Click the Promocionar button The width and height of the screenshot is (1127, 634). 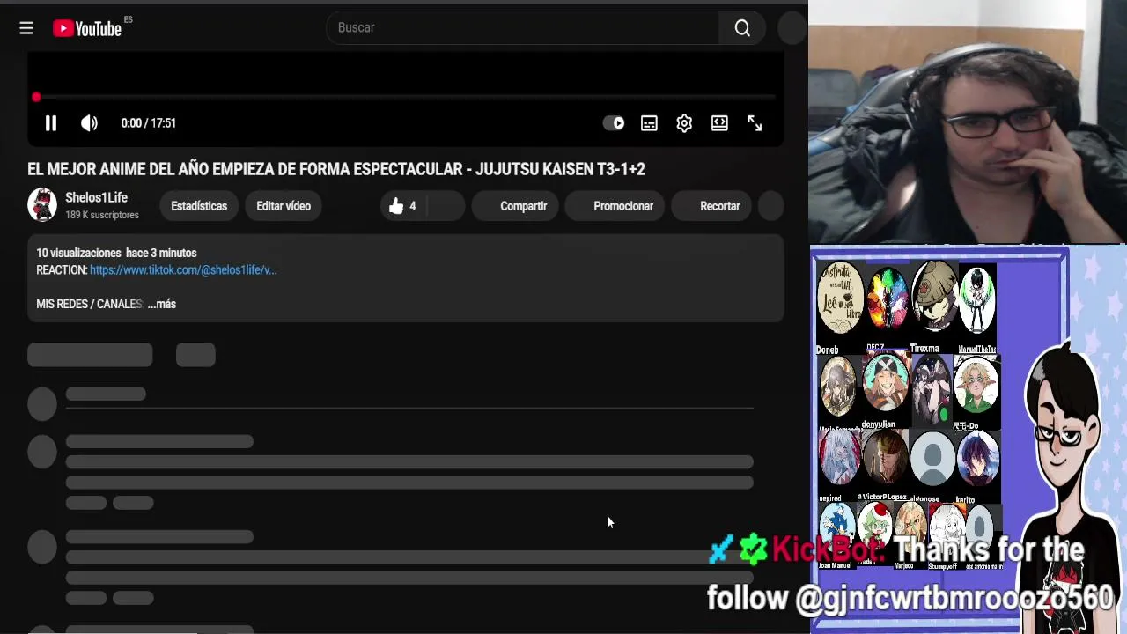[614, 206]
